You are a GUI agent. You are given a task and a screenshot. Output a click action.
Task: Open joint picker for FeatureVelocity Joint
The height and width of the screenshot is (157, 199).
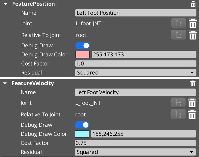tap(178, 103)
